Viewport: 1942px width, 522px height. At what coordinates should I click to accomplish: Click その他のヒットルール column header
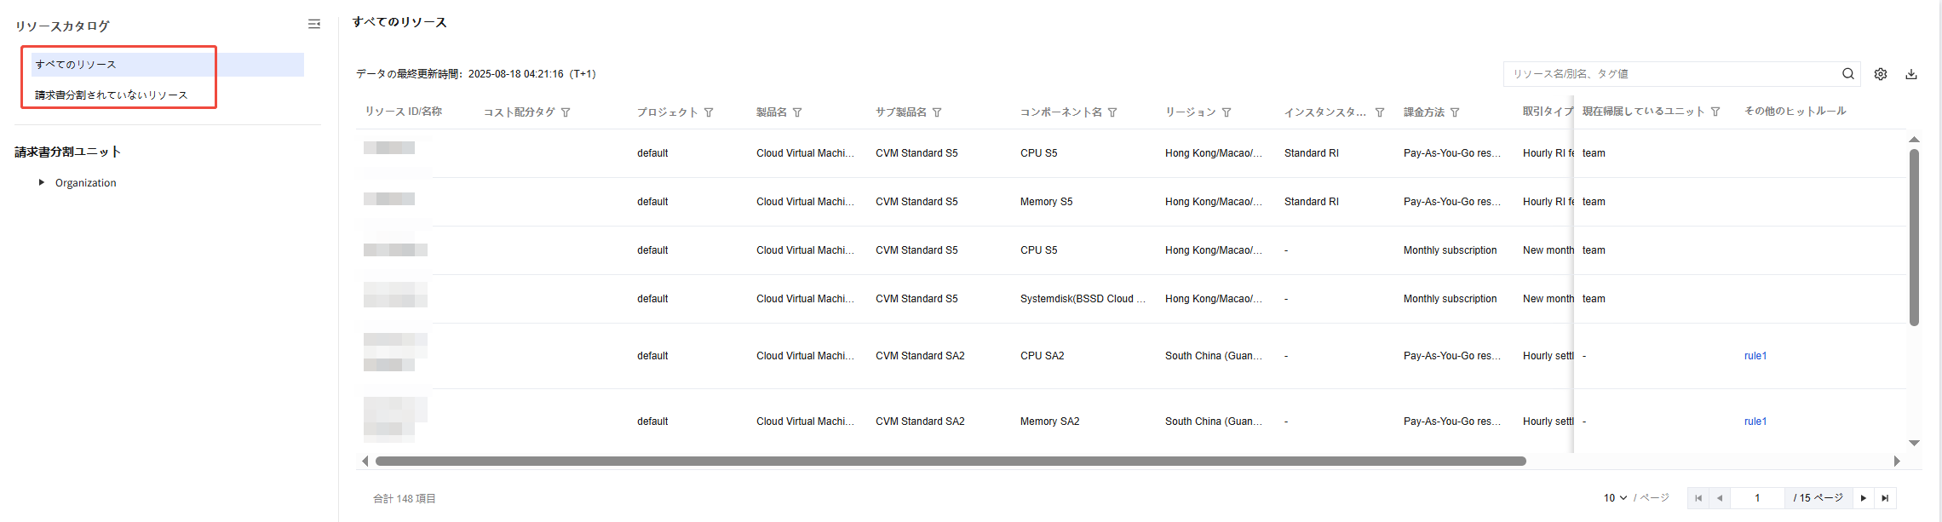1795,111
